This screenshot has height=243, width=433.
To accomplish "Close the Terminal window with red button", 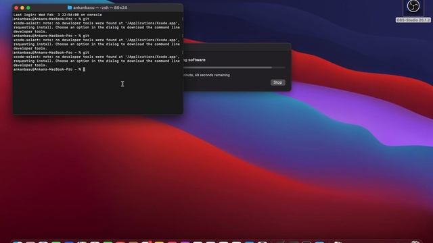I will (16, 7).
